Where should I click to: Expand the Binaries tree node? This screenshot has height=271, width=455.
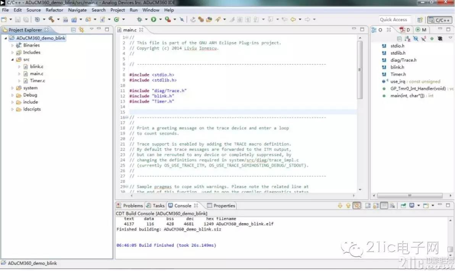[13, 45]
